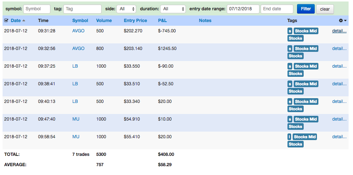Click Stocks Mid tag on 09:40:13 LB row
353x175 pixels.
click(x=306, y=101)
